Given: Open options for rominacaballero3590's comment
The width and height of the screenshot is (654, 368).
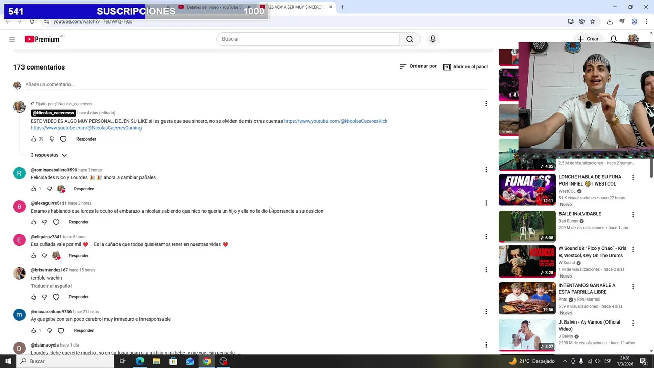Looking at the screenshot, I should 486,170.
